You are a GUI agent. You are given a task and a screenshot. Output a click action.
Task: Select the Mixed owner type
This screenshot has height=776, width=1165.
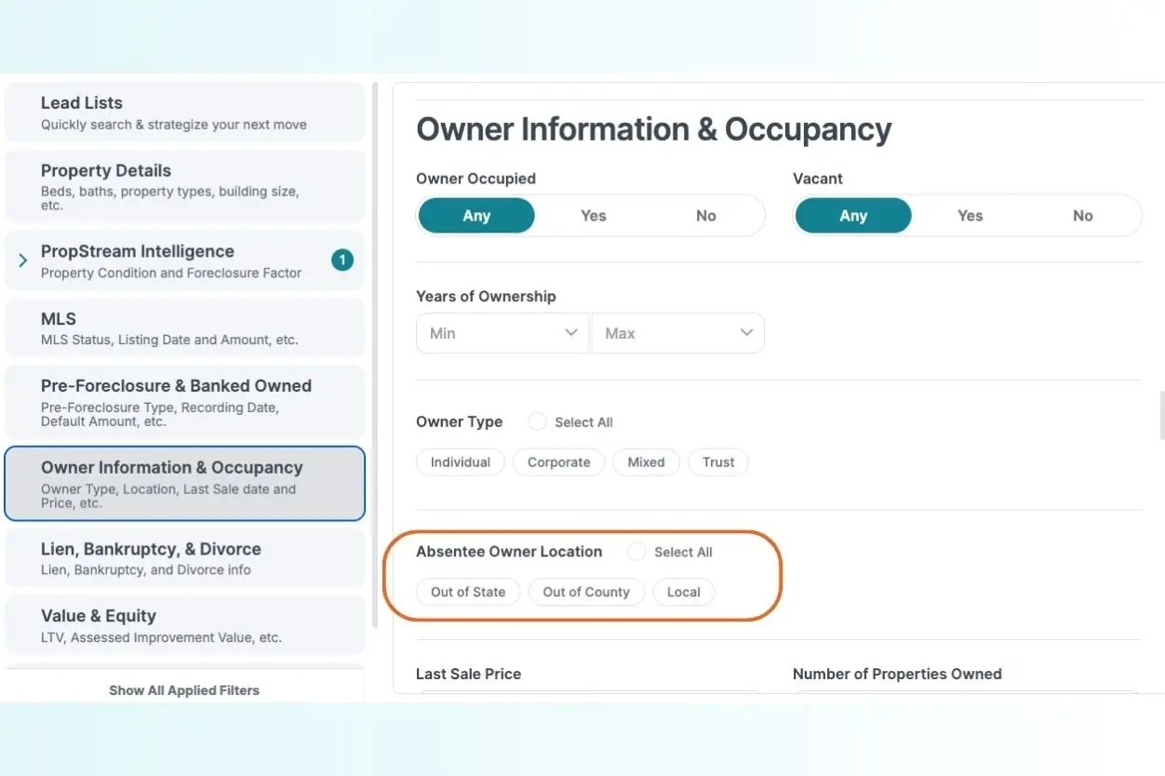pyautogui.click(x=646, y=462)
